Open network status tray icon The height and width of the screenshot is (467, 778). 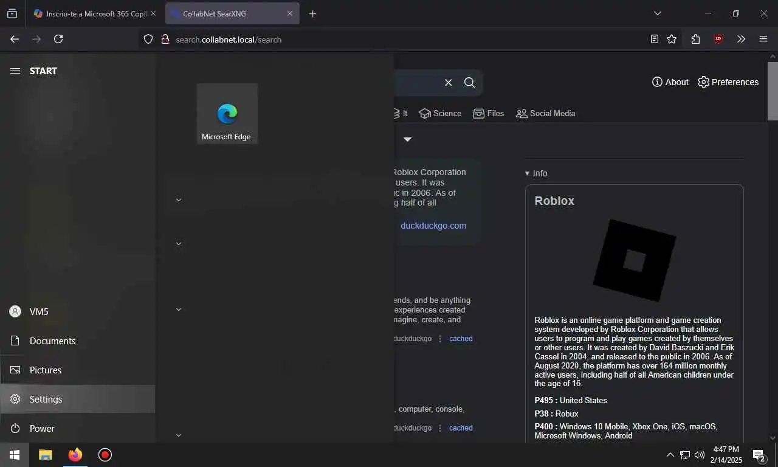pyautogui.click(x=685, y=455)
